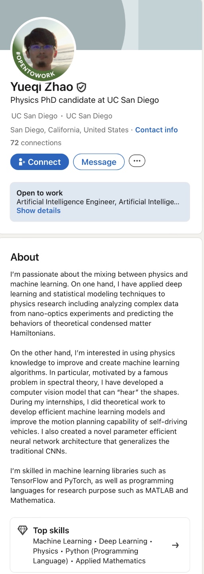Click the Open to work card title
This screenshot has height=574, width=204.
pos(40,193)
